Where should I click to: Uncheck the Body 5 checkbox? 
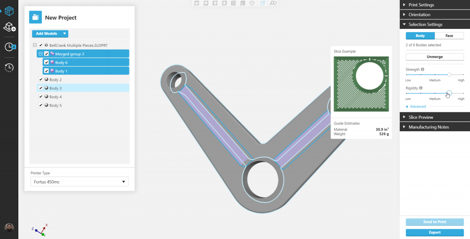(x=41, y=105)
